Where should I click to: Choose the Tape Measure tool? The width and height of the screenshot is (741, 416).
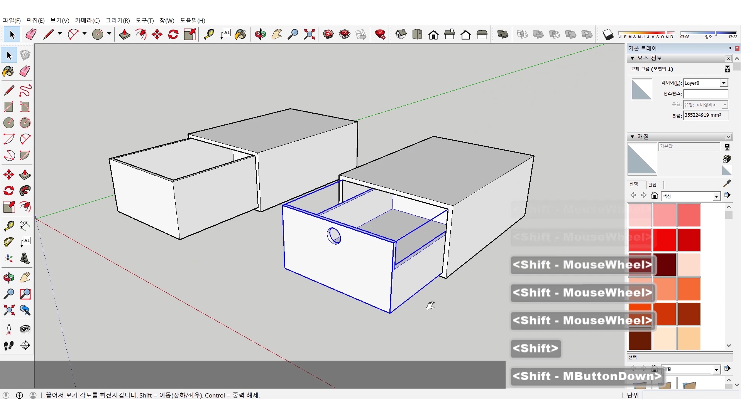[209, 34]
